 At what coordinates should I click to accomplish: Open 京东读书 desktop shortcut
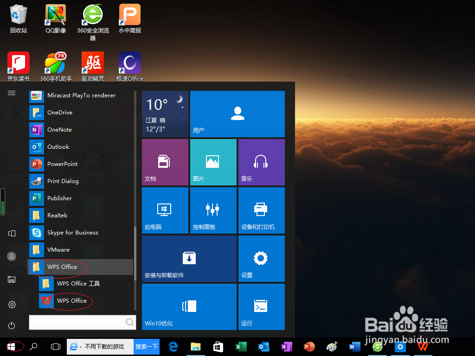(x=19, y=66)
